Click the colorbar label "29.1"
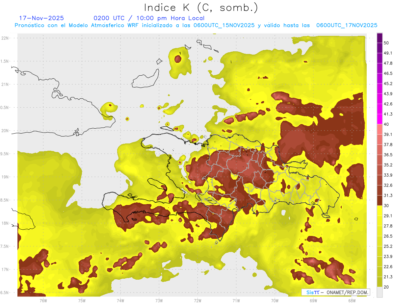The height and width of the screenshot is (305, 395). click(x=388, y=216)
